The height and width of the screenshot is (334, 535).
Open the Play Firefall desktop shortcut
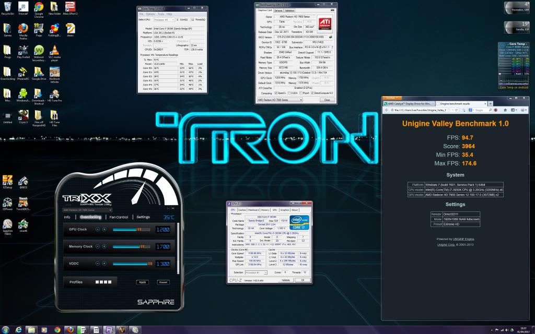(x=23, y=52)
